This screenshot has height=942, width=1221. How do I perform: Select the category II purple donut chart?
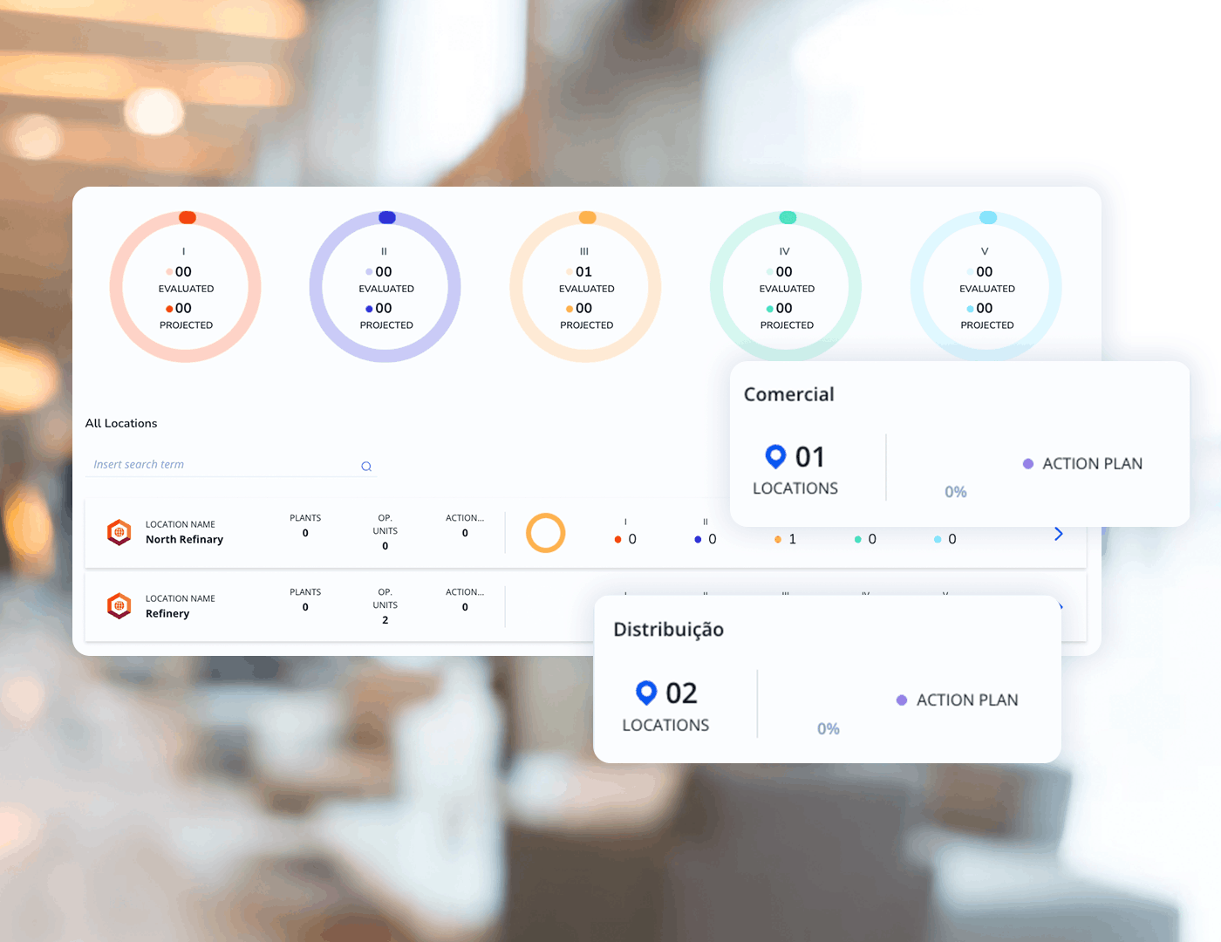point(385,287)
